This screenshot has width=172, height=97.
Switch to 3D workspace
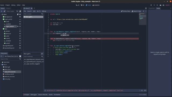click(x=83, y=5)
